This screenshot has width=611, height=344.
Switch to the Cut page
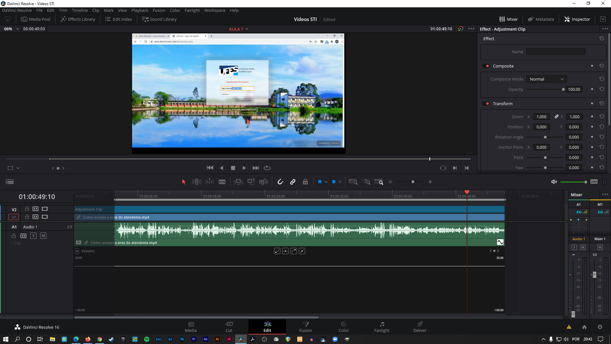point(229,327)
